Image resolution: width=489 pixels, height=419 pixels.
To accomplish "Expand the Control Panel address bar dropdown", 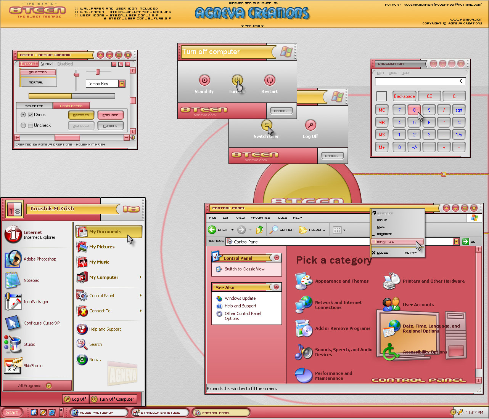I will click(456, 241).
